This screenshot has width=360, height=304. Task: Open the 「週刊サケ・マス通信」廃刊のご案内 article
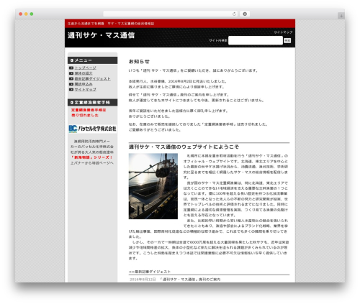tap(190, 280)
